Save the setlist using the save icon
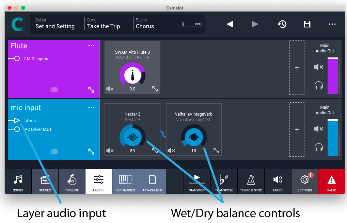The image size is (347, 223). coord(307,24)
